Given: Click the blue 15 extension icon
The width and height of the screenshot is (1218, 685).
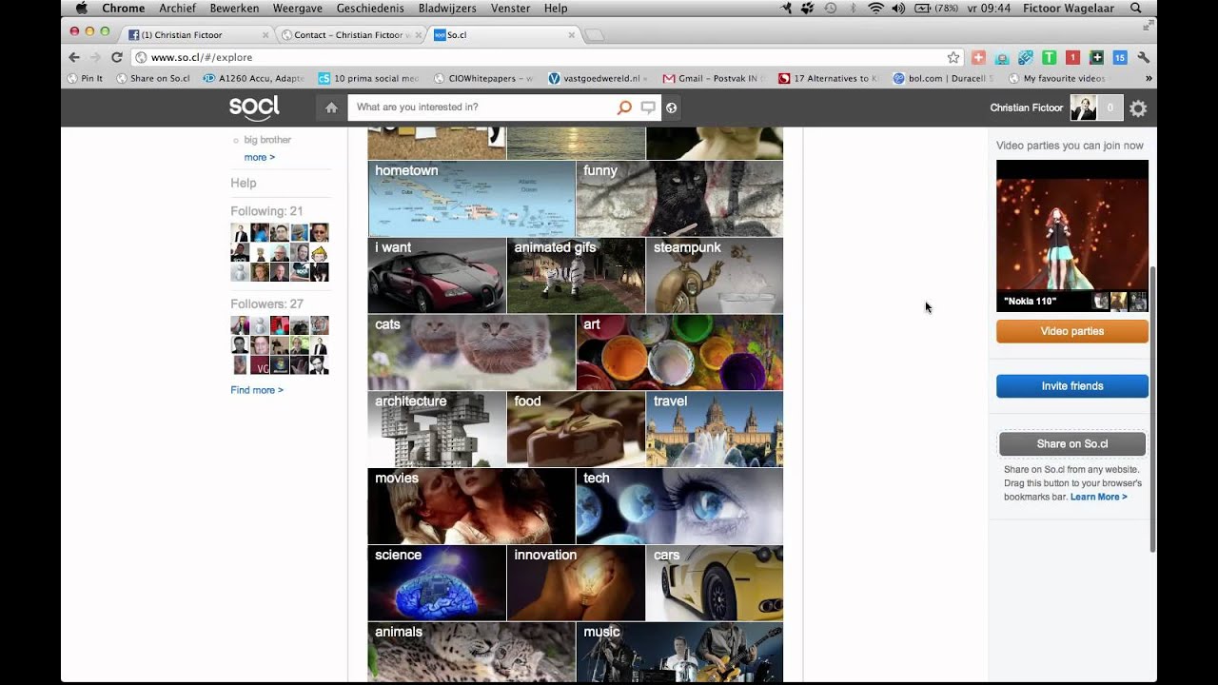Looking at the screenshot, I should point(1120,57).
